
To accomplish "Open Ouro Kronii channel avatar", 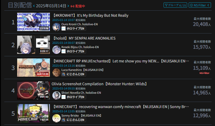I will pyautogui.click(x=56, y=27).
